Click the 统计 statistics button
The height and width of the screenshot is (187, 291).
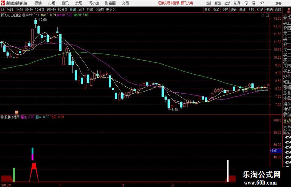click(233, 10)
